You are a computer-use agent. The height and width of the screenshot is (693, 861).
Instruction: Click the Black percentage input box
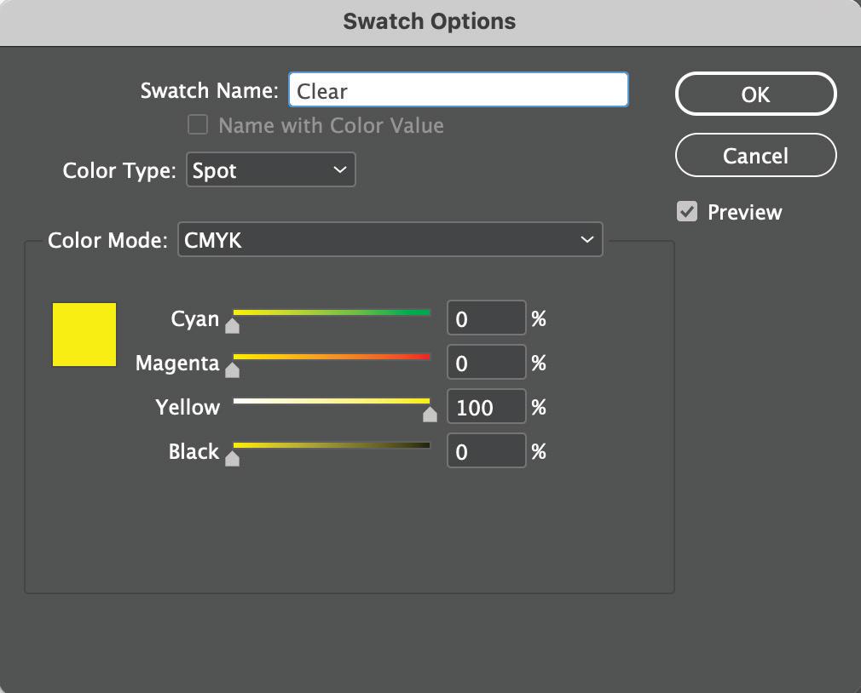pos(486,452)
